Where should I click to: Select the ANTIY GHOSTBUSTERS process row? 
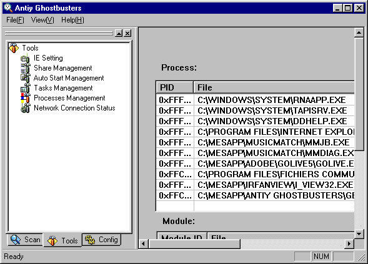pyautogui.click(x=255, y=195)
